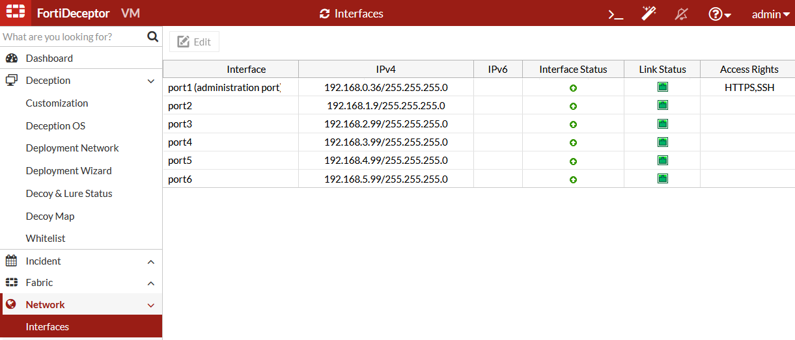Click port3 interface status up arrow
795x340 pixels.
573,124
